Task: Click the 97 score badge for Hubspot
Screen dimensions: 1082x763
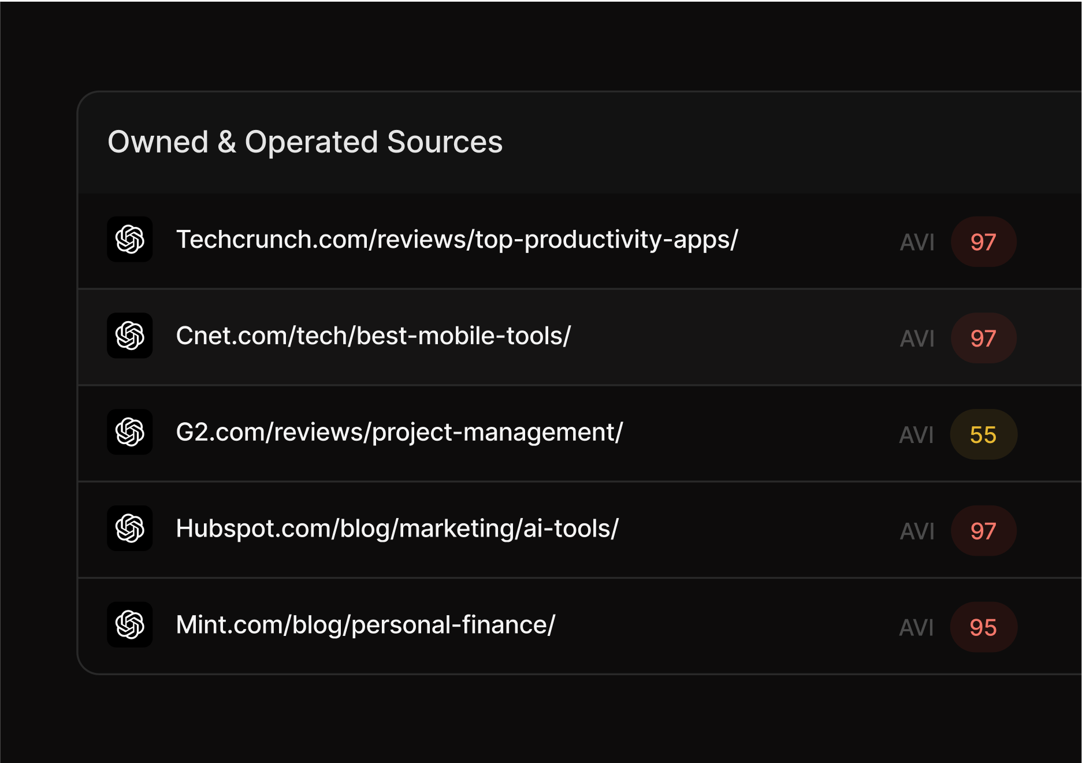Action: point(983,531)
